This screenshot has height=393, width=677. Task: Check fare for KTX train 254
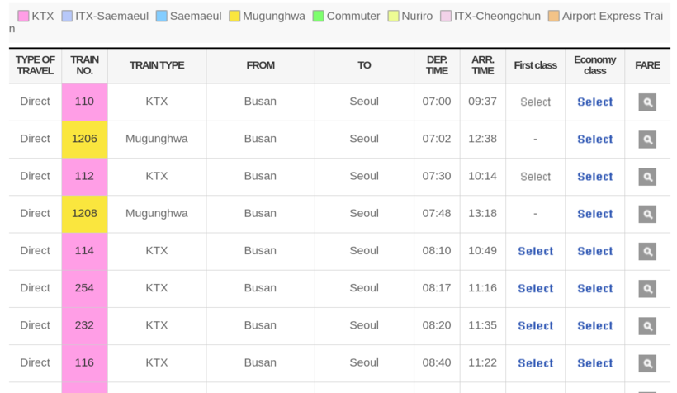tap(647, 288)
